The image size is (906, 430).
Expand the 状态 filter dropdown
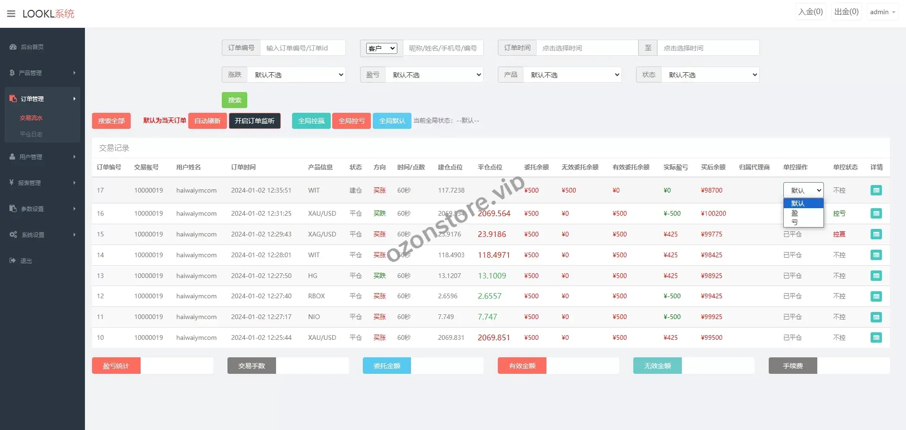(710, 75)
